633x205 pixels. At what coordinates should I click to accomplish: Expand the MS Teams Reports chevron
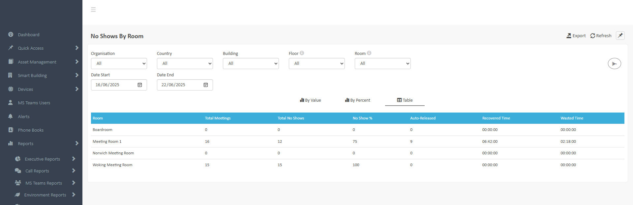pyautogui.click(x=74, y=183)
